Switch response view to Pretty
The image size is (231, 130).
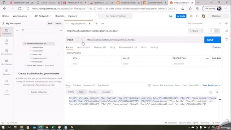[71, 92]
